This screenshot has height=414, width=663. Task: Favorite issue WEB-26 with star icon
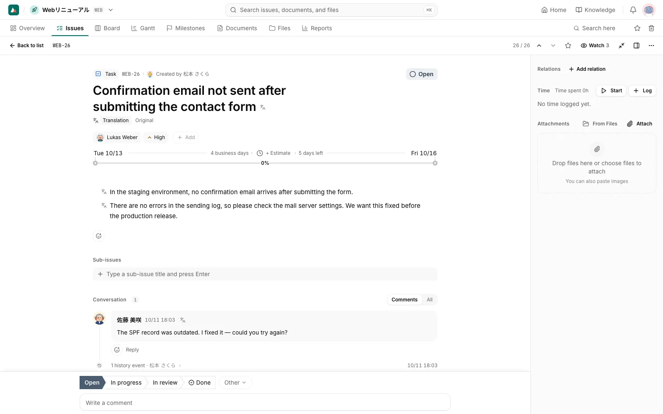tap(568, 46)
